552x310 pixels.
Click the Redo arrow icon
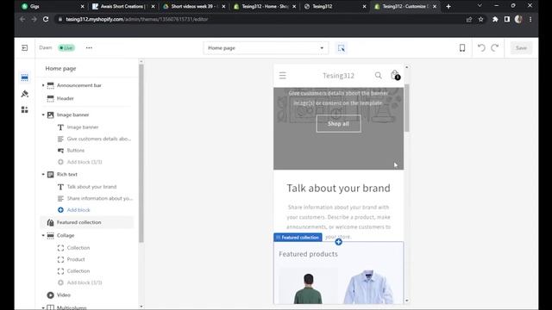494,48
